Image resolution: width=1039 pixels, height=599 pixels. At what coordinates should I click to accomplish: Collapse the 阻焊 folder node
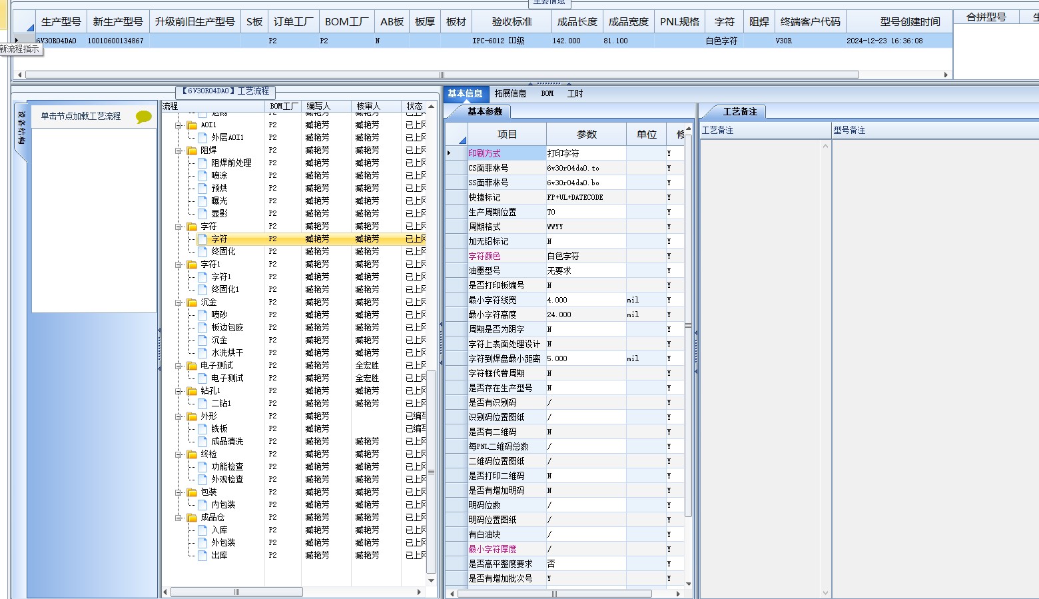pos(178,151)
